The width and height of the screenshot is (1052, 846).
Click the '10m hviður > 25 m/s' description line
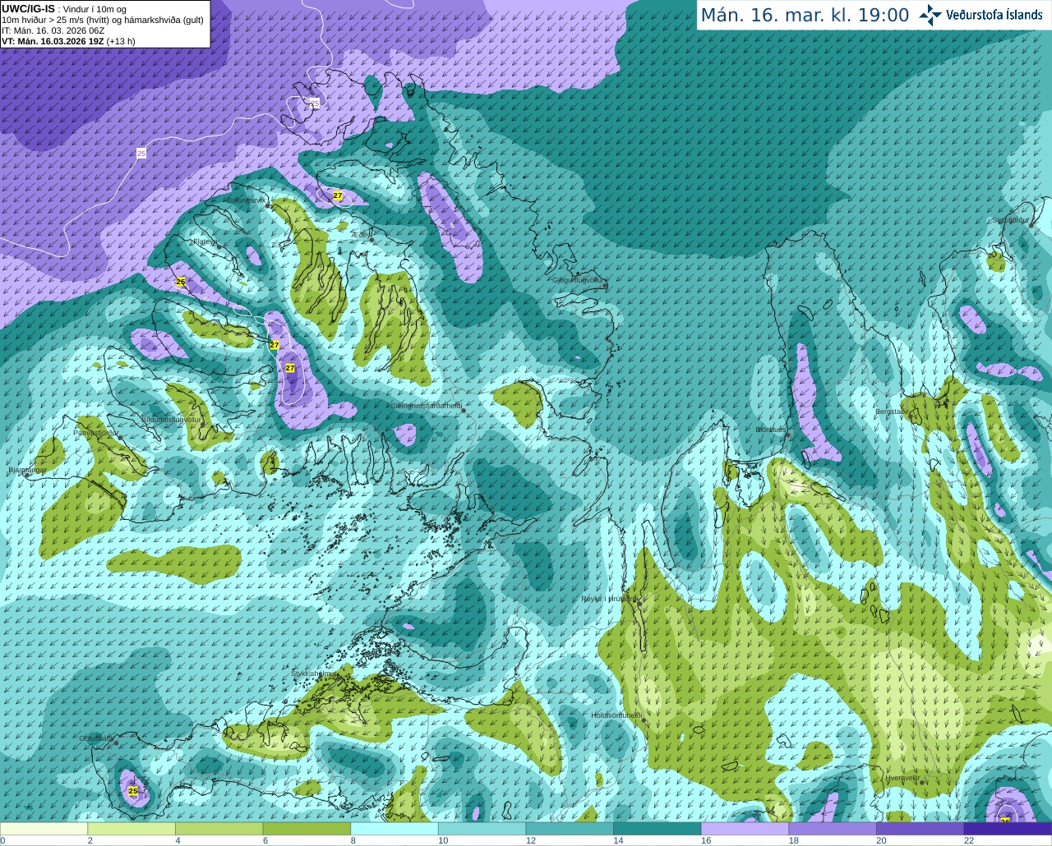click(103, 20)
